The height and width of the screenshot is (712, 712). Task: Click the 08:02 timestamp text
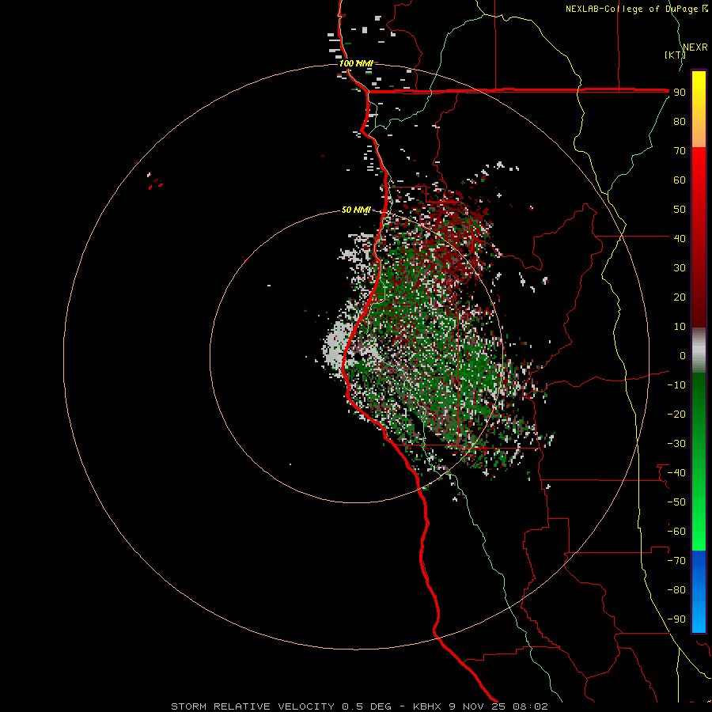point(530,706)
